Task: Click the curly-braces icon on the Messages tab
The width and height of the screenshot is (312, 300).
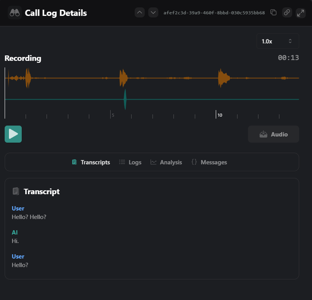Action: 194,162
